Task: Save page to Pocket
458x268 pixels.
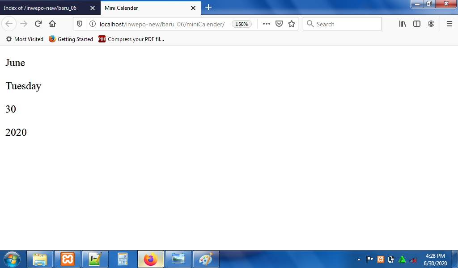Action: 279,24
